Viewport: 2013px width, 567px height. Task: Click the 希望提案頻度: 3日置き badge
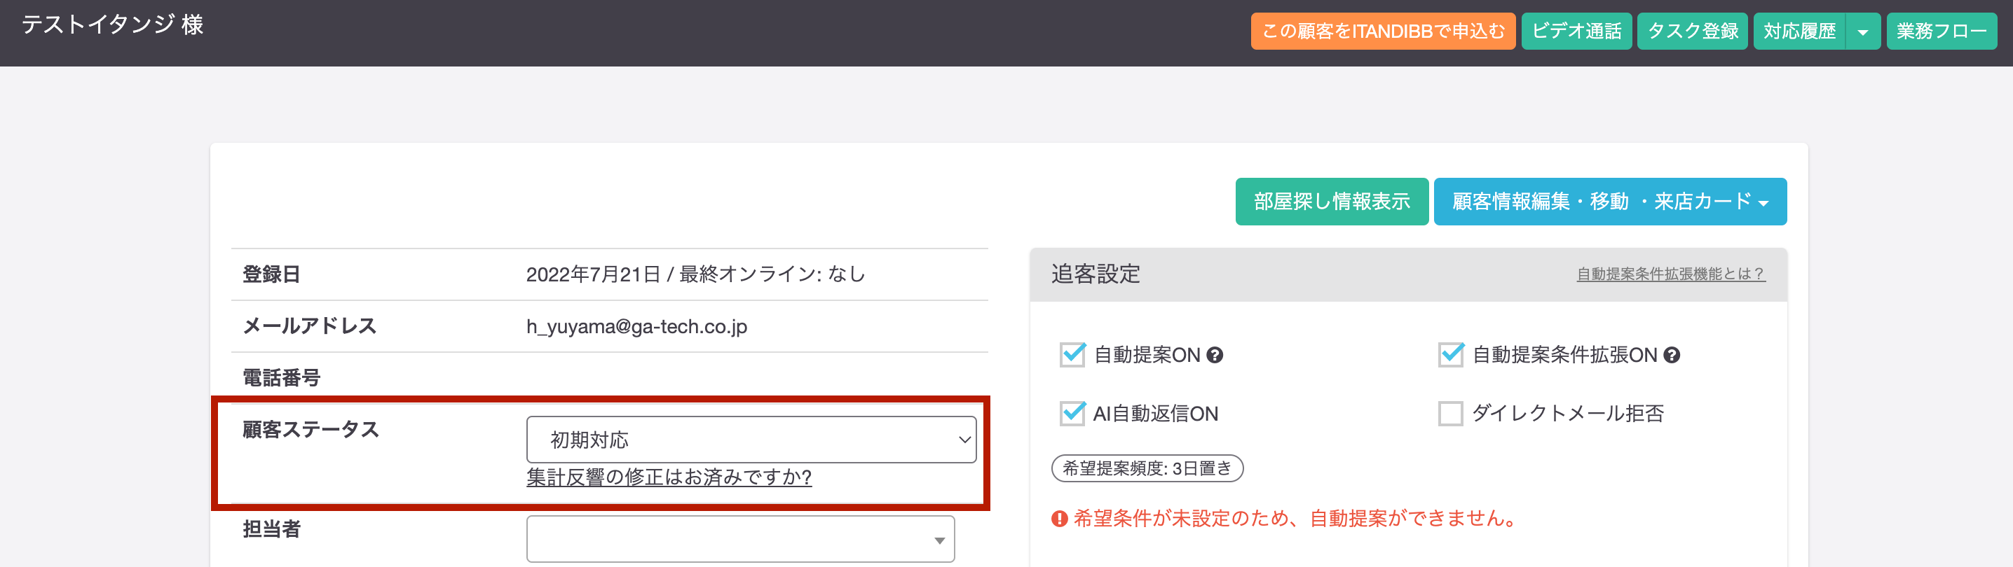pyautogui.click(x=1147, y=469)
